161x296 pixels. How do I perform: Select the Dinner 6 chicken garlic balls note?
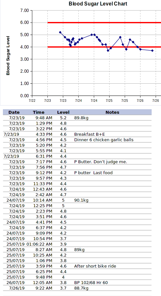(x=104, y=140)
